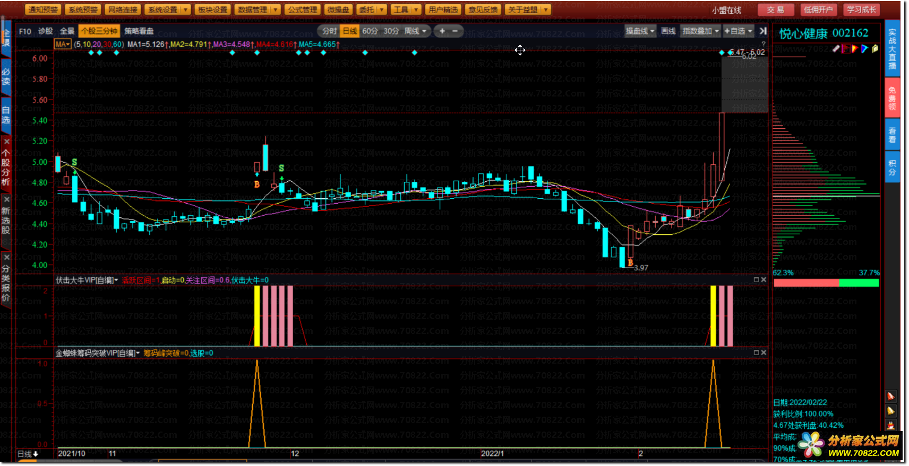Image resolution: width=909 pixels, height=466 pixels.
Task: Close the 伏击大牛 indicator pane
Action: pos(764,279)
